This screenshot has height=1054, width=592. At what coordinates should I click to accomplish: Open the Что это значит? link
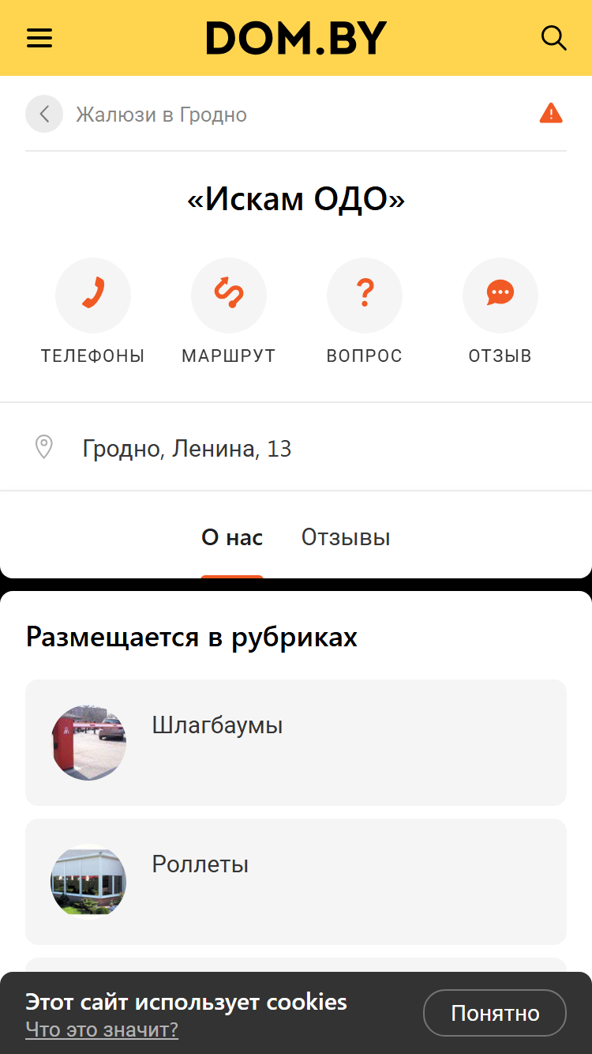[x=102, y=1030]
